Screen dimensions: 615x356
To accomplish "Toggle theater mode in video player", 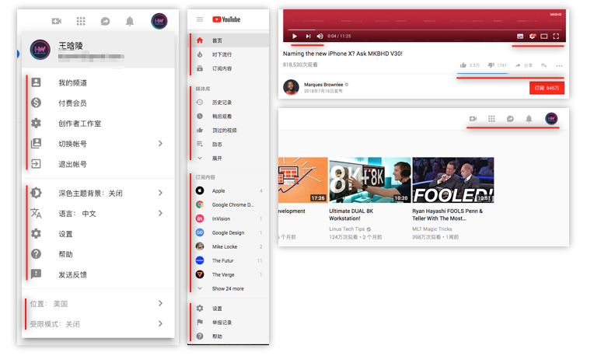I will click(x=544, y=36).
